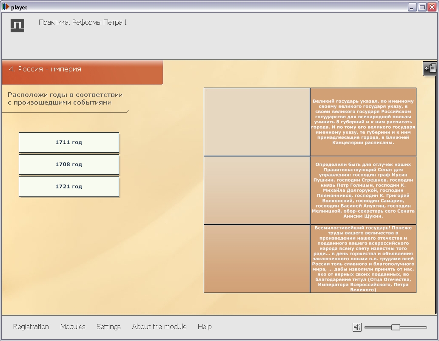Open the Settings menu item
Viewport: 439px width, 341px height.
pyautogui.click(x=108, y=327)
